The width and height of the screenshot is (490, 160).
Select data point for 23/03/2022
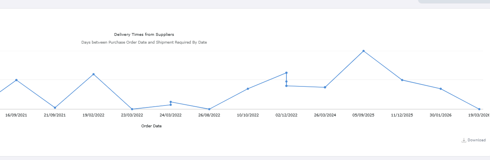pyautogui.click(x=132, y=109)
